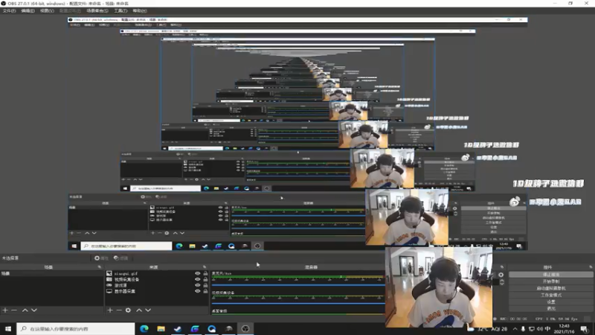Image resolution: width=595 pixels, height=335 pixels.
Task: Lock the display capture source
Action: pos(205,291)
